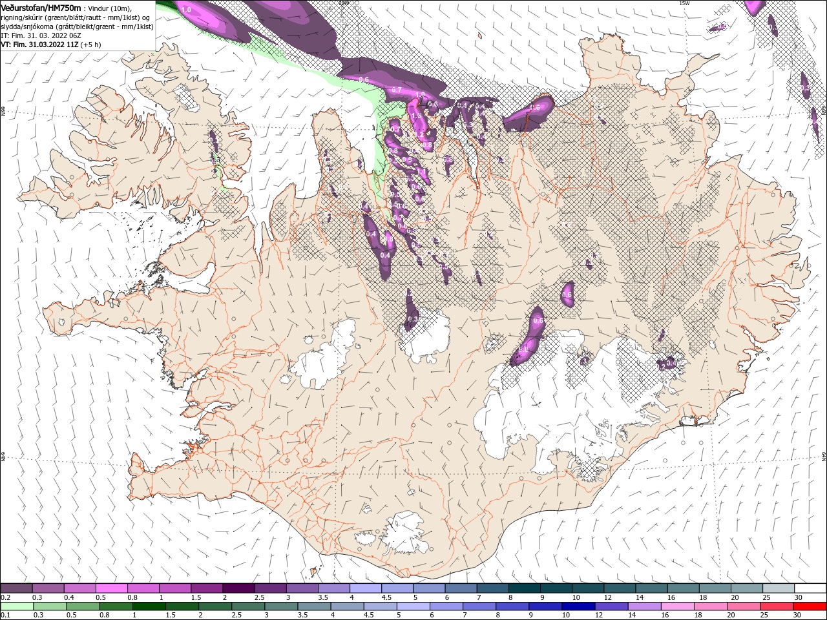Click the 'slydda/snjókoma' legend description line
This screenshot has width=827, height=620.
(78, 26)
